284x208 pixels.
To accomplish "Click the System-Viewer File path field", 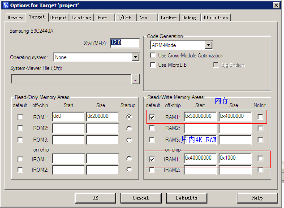I will pyautogui.click(x=71, y=79).
